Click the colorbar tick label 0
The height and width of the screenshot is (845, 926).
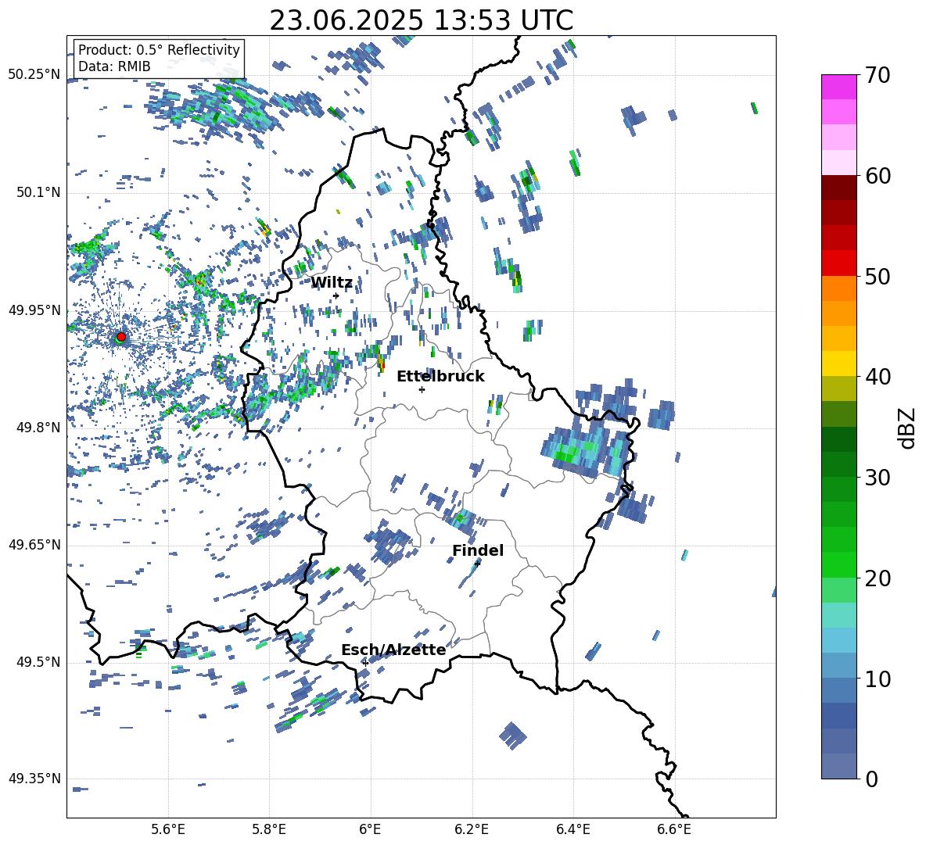(x=872, y=779)
